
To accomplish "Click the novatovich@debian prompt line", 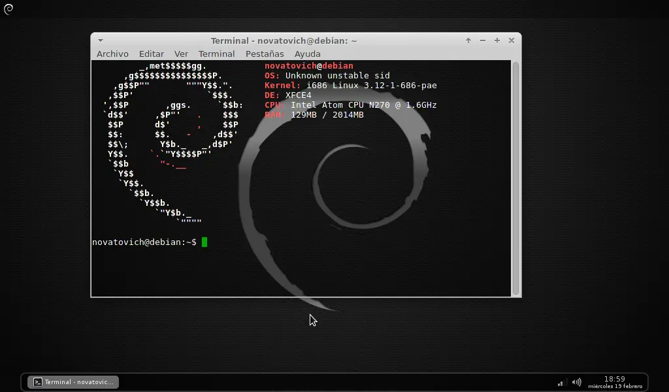I will tap(144, 242).
